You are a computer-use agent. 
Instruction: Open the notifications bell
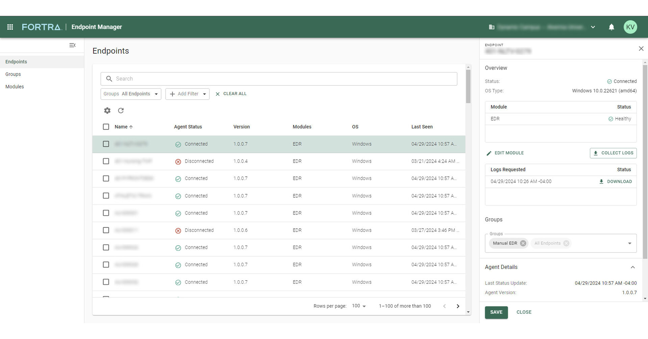(x=611, y=27)
